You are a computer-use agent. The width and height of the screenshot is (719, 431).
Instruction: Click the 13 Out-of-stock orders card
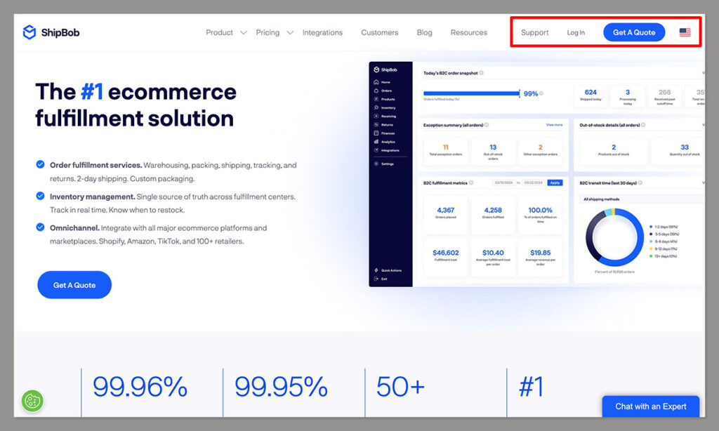click(x=493, y=150)
